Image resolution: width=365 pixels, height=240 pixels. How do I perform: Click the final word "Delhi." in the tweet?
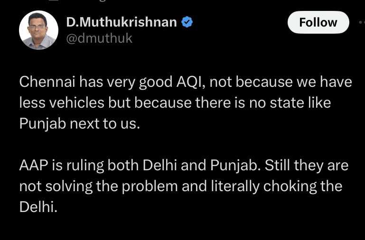click(x=38, y=207)
